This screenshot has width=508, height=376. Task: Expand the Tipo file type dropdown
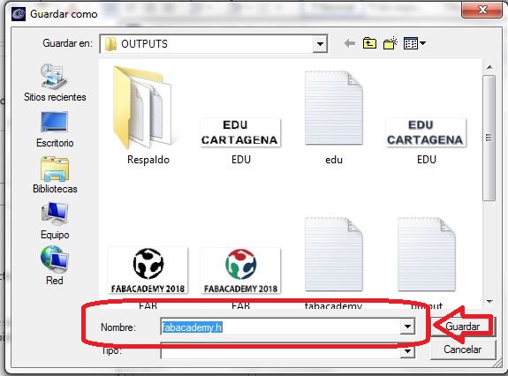pos(407,351)
